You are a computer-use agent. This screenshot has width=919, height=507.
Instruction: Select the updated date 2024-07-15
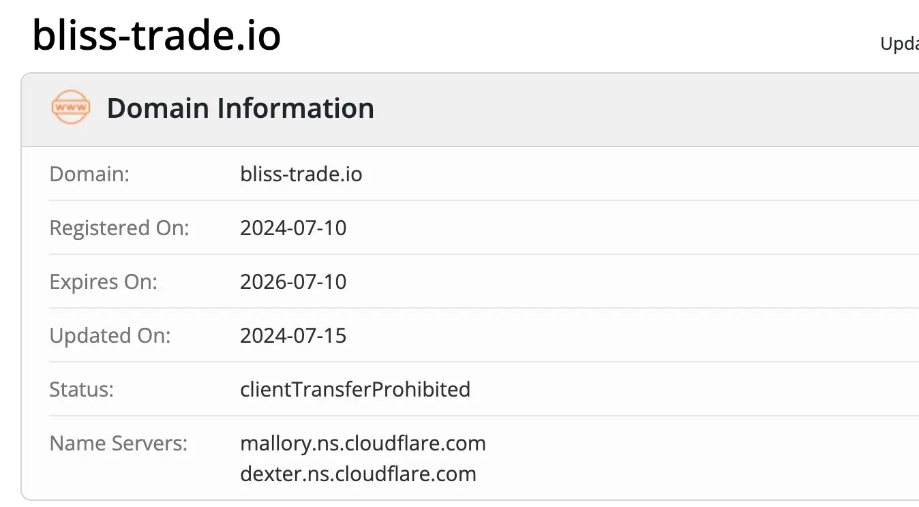pos(293,335)
